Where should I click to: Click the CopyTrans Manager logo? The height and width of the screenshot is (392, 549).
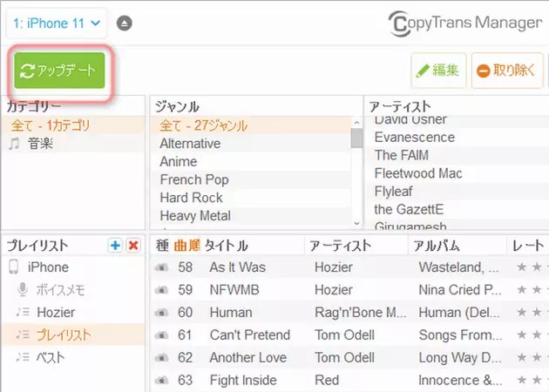465,24
